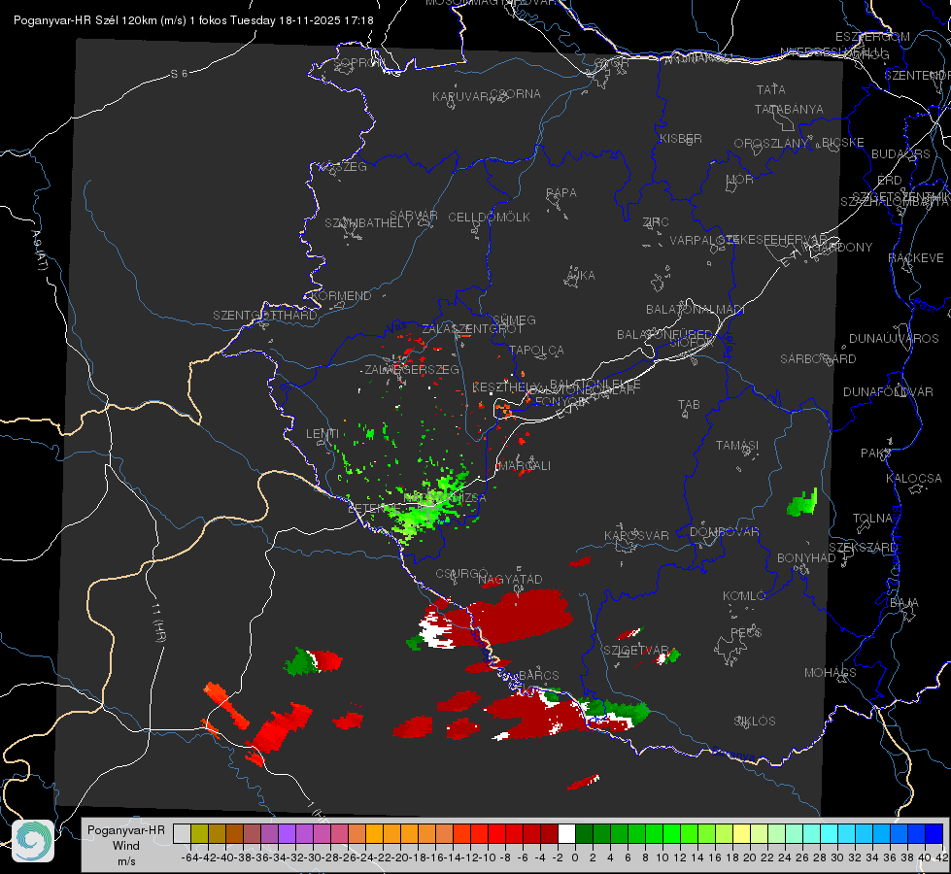The height and width of the screenshot is (874, 951).
Task: Click the TATA city label
Action: (x=771, y=89)
